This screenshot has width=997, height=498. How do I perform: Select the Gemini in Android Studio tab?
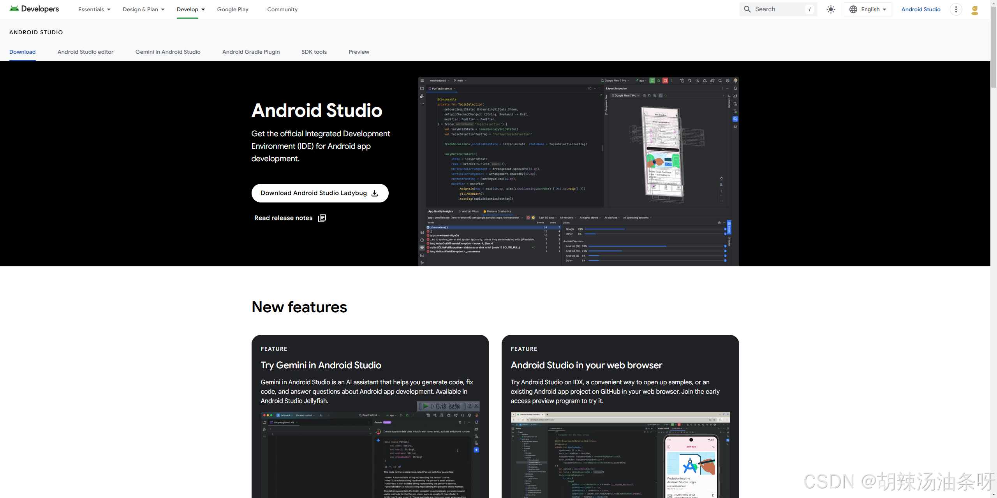(168, 52)
